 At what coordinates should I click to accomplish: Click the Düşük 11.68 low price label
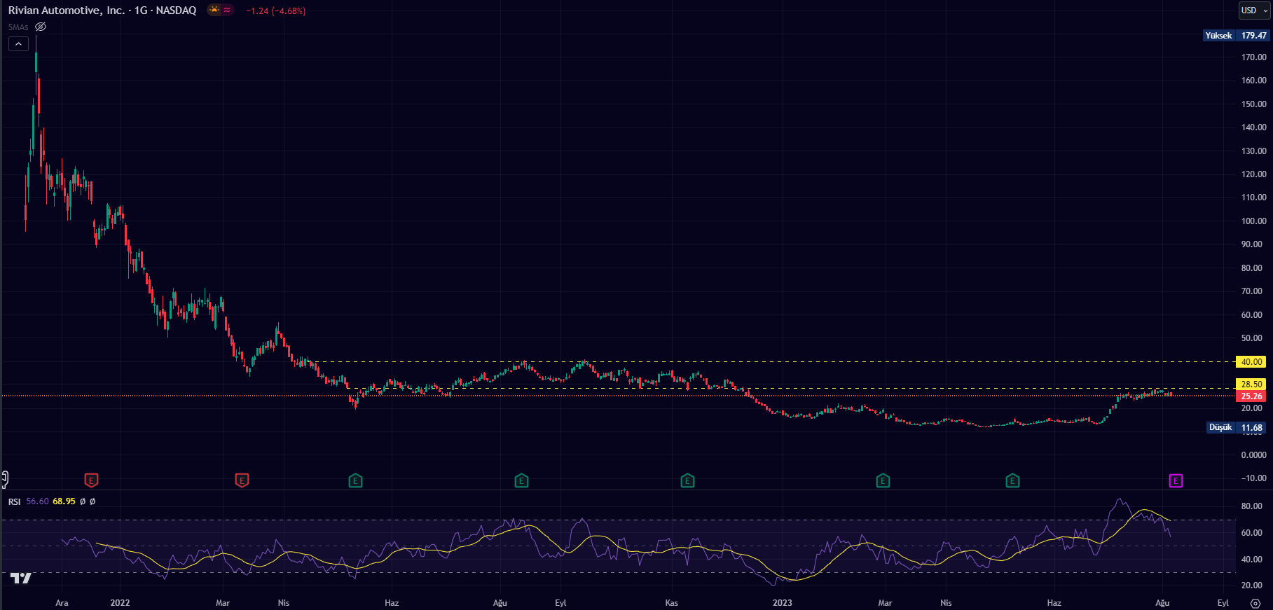[x=1236, y=427]
